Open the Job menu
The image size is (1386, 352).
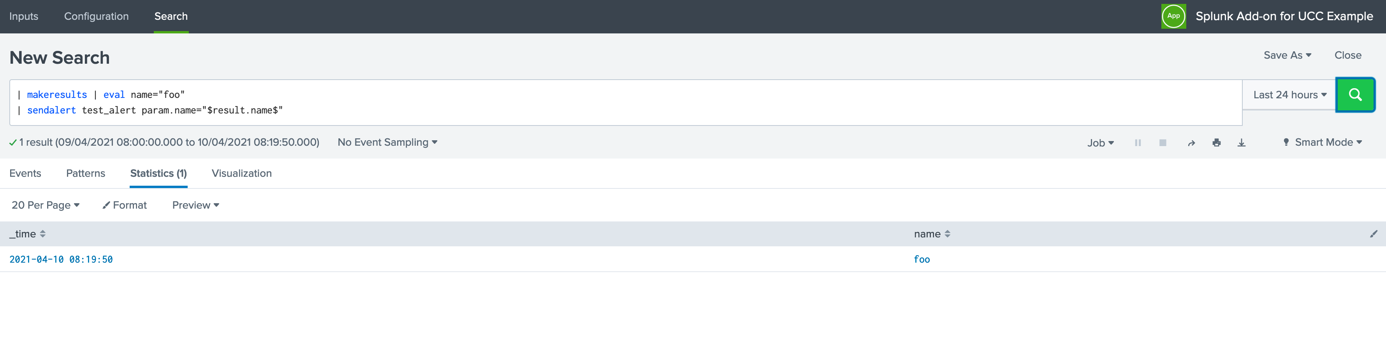tap(1100, 143)
